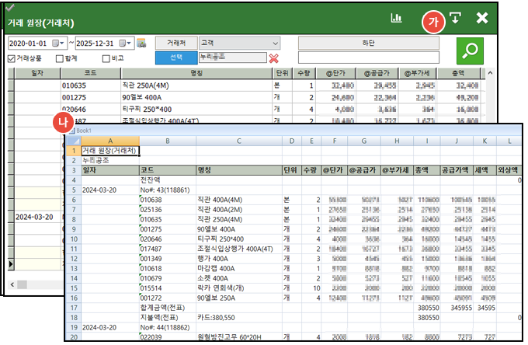This screenshot has width=528, height=345.
Task: Click the blue 선택 button
Action: coord(176,57)
